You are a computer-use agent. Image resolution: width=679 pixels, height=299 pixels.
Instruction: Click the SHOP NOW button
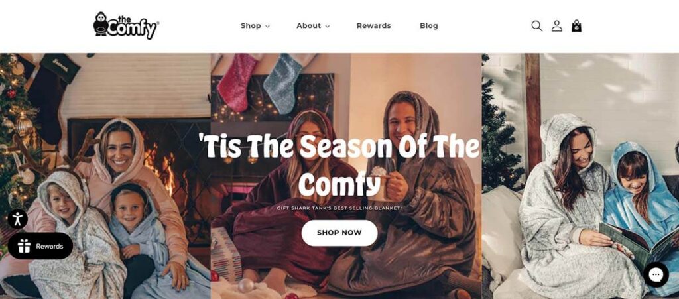point(339,233)
